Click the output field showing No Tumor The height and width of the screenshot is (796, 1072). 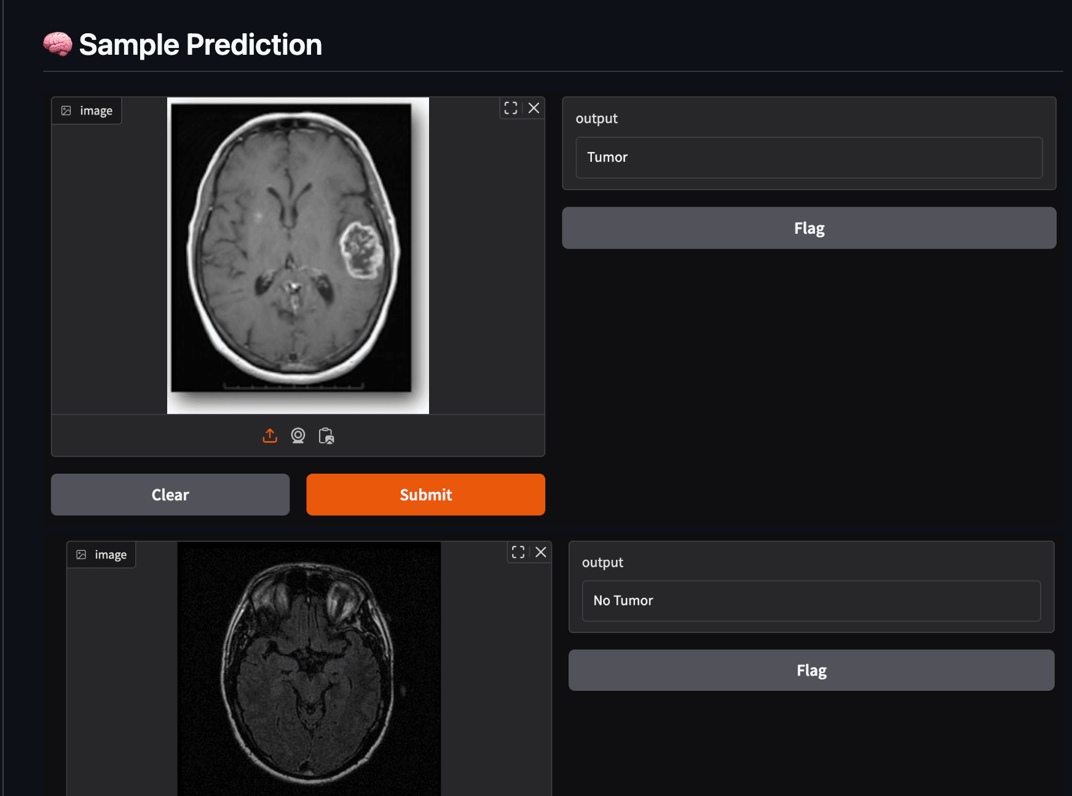coord(811,601)
